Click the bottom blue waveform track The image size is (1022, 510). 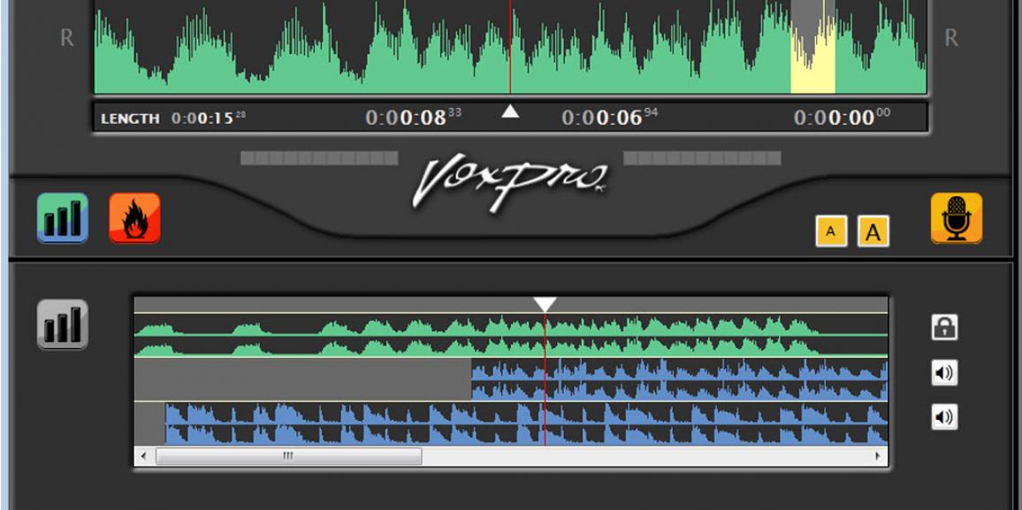[x=526, y=423]
